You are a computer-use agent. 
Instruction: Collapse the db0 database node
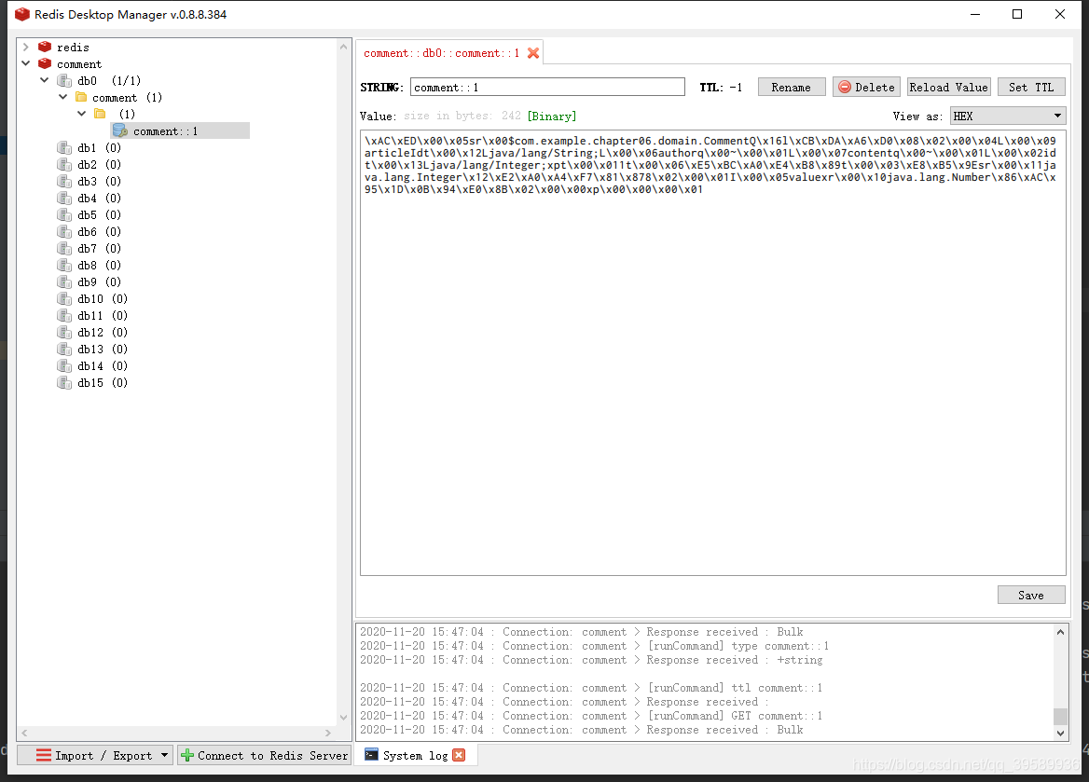pyautogui.click(x=45, y=80)
